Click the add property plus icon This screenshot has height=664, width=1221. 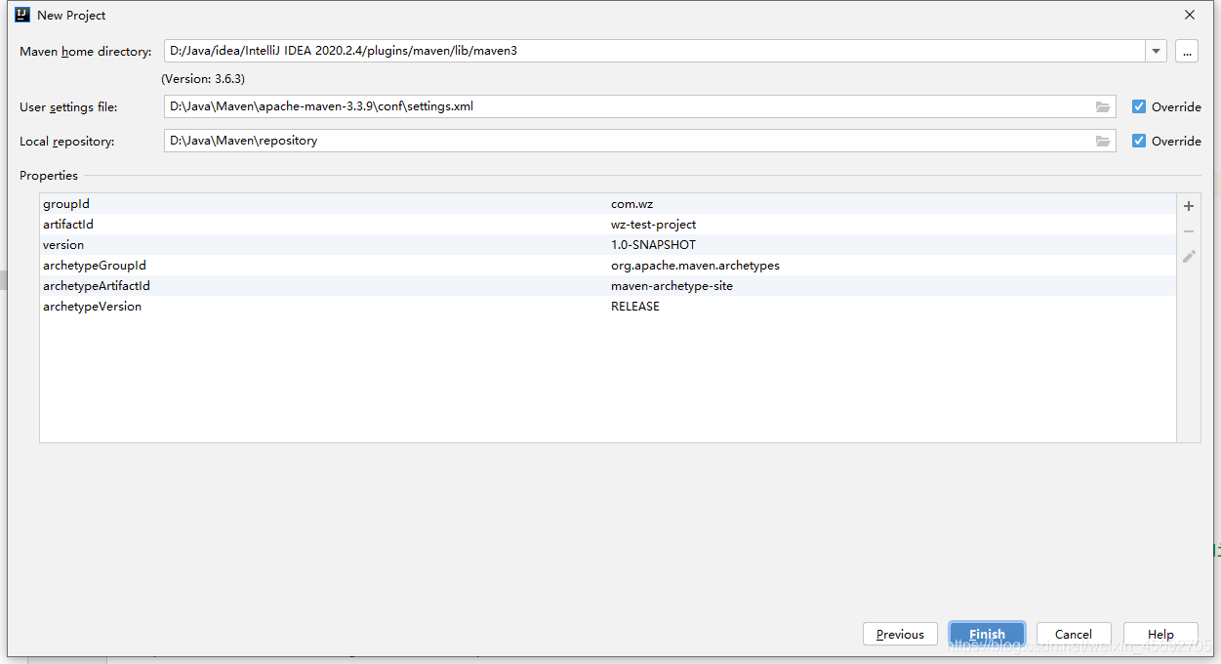pyautogui.click(x=1189, y=206)
